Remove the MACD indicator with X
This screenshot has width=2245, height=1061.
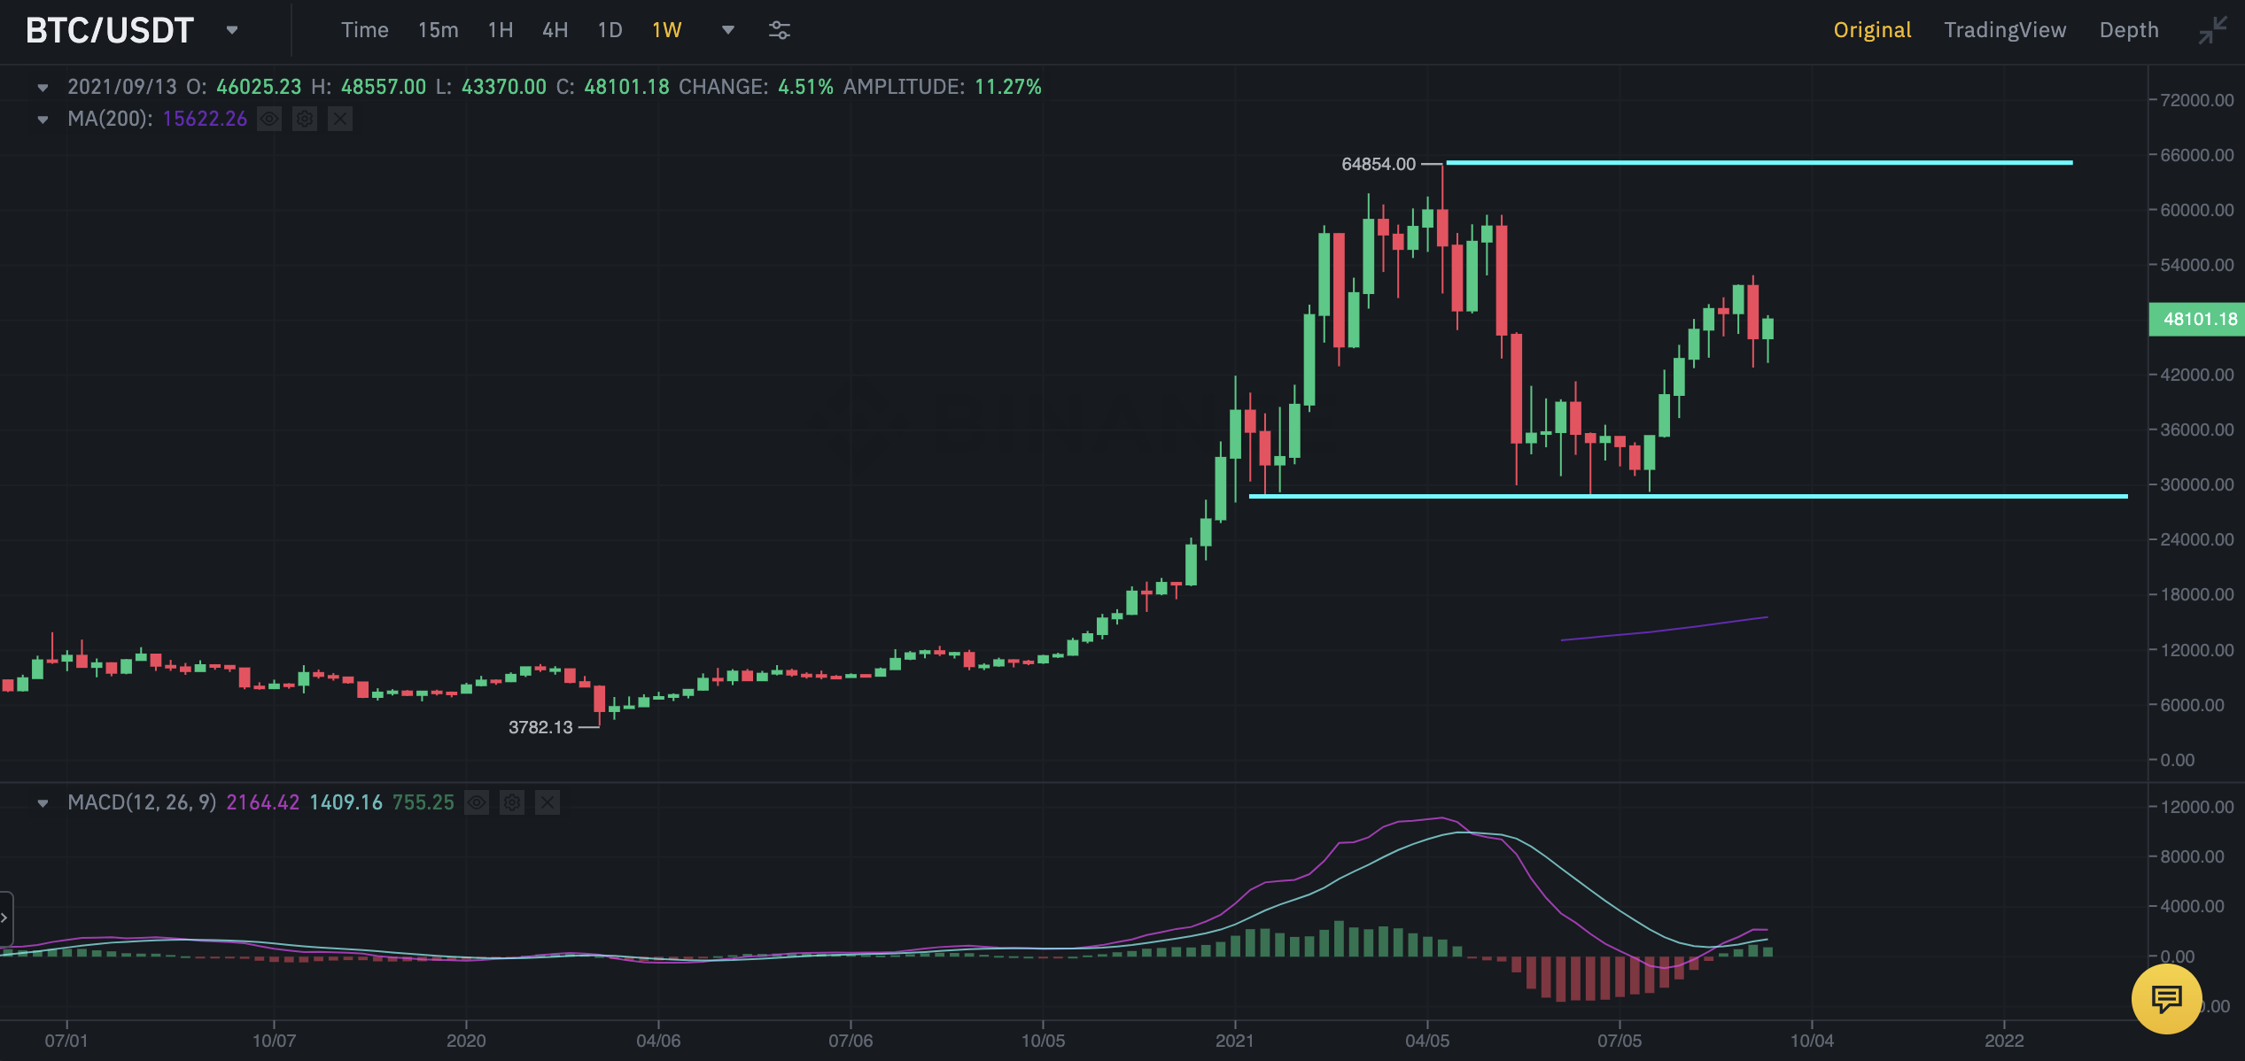(548, 802)
